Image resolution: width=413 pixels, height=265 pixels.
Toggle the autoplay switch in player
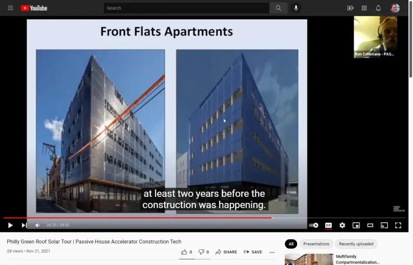pyautogui.click(x=314, y=225)
